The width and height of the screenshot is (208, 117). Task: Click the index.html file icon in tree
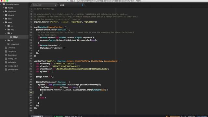8,44
